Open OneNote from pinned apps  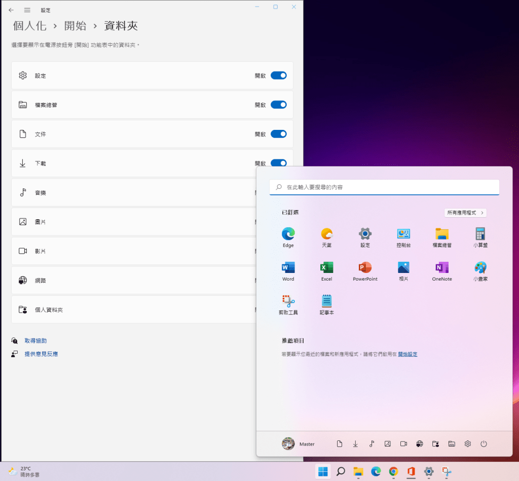pos(442,270)
